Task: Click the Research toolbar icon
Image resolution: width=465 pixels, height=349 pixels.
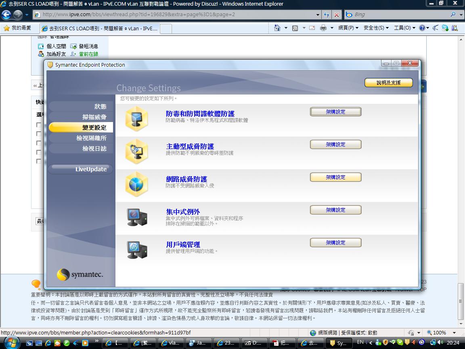Action: [x=455, y=28]
